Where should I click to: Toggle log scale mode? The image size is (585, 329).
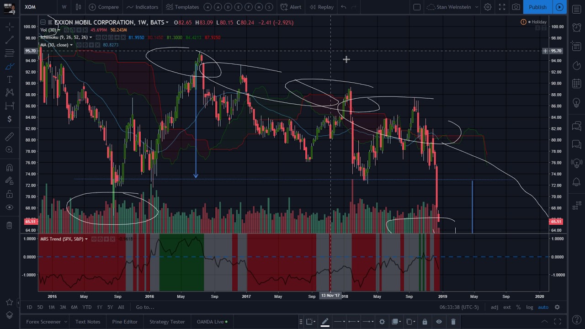point(529,307)
